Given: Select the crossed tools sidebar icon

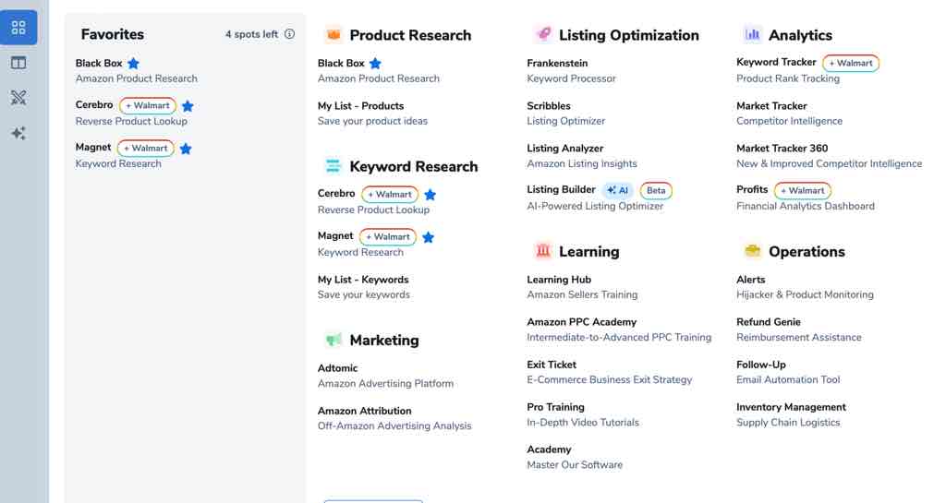Looking at the screenshot, I should pyautogui.click(x=18, y=98).
